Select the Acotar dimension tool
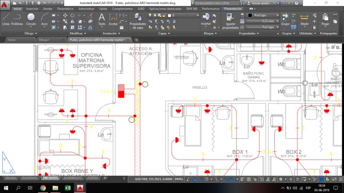Viewport: 344px width, 193px height. 113,19
